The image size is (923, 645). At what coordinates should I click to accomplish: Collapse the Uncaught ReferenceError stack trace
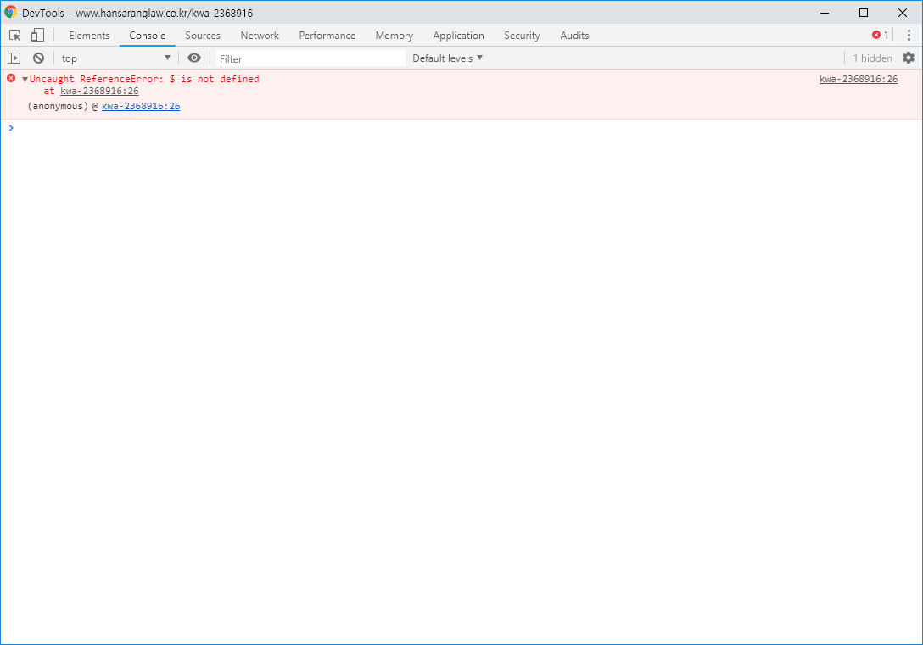coord(25,80)
